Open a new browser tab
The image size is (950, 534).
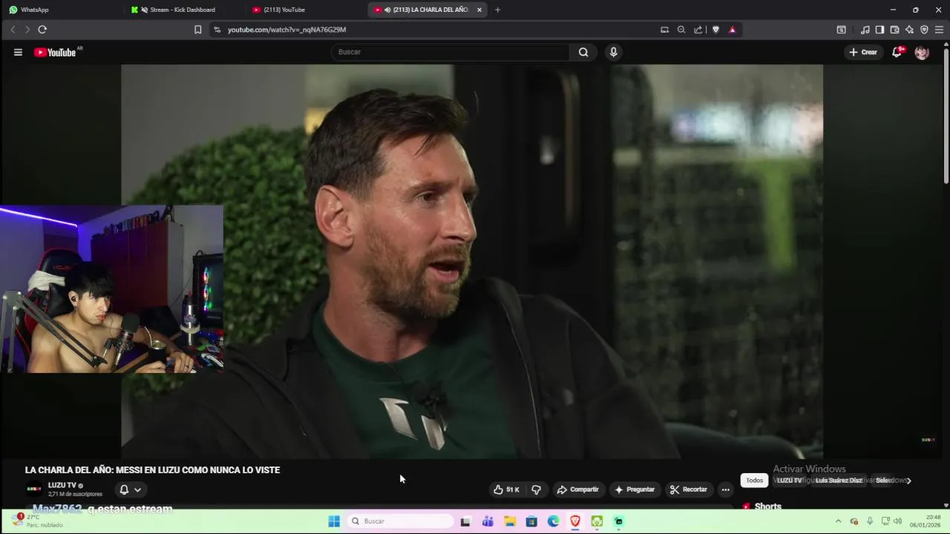coord(497,10)
